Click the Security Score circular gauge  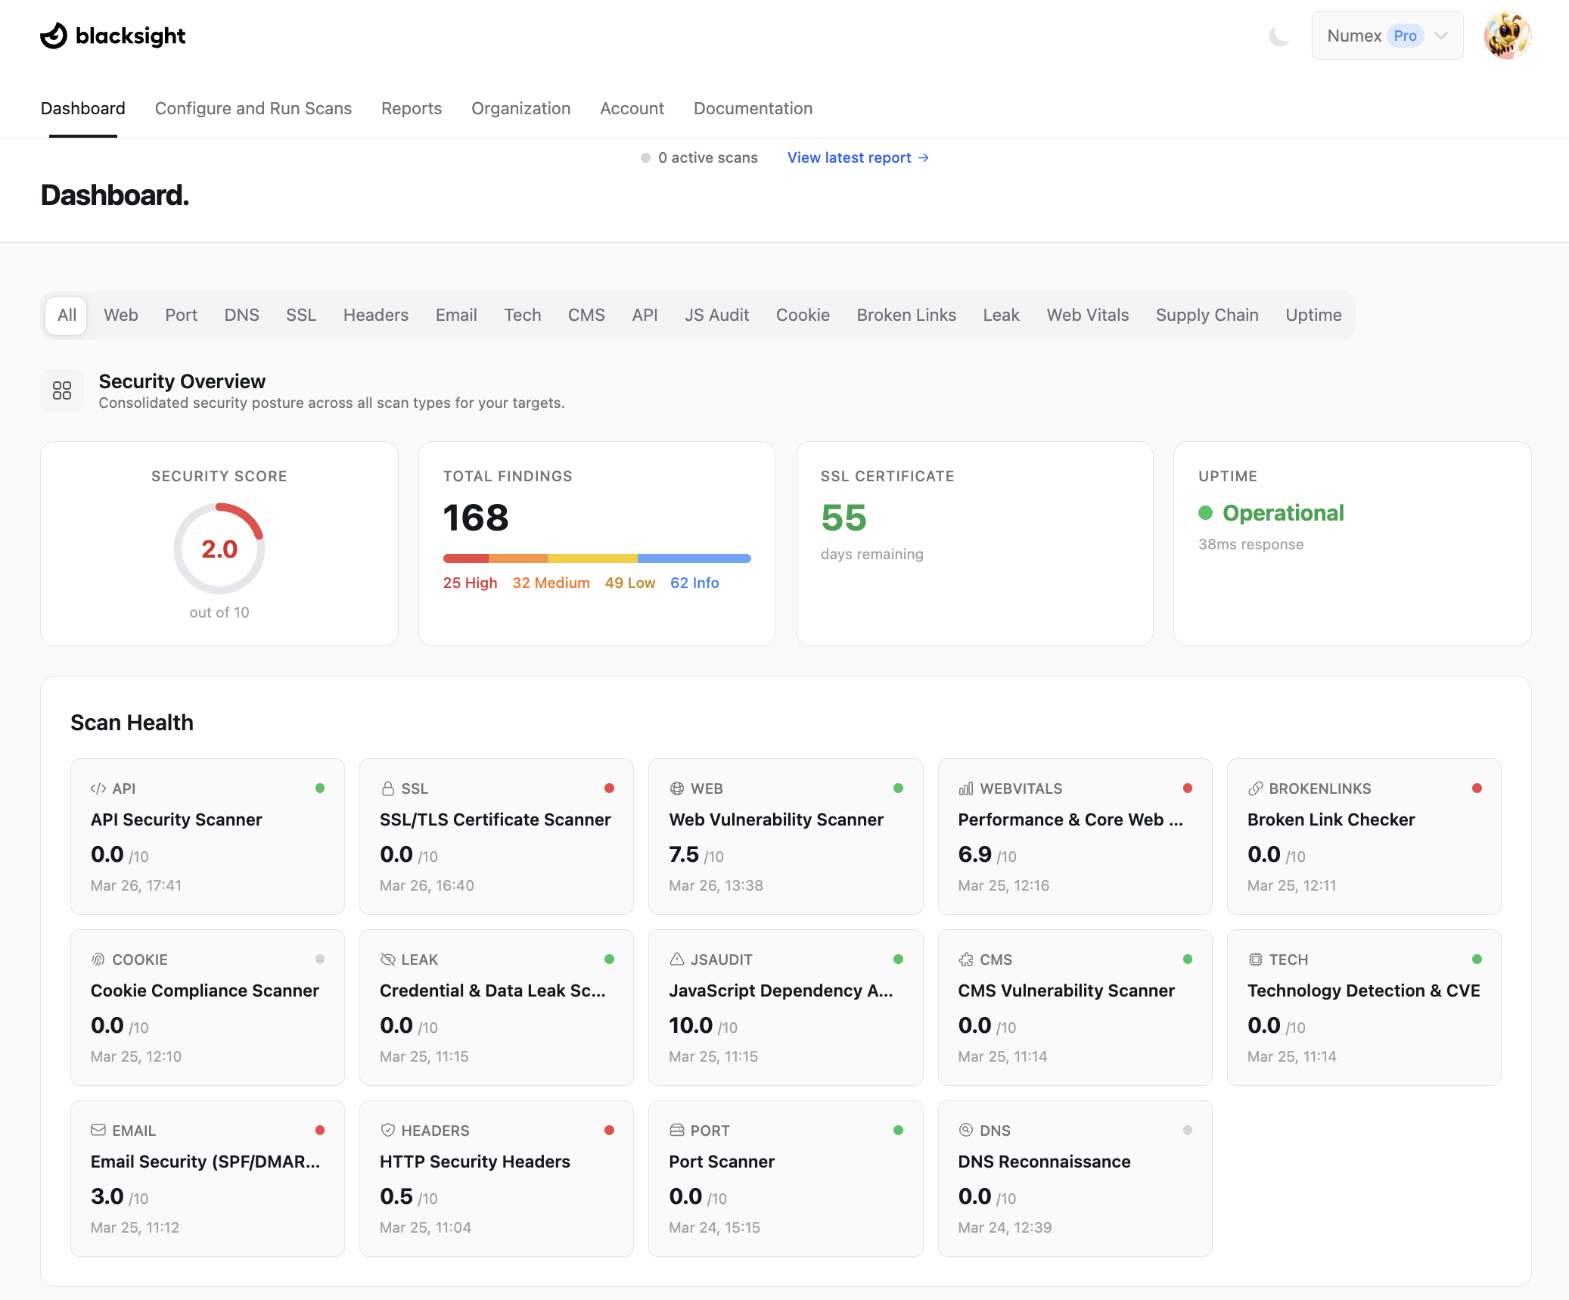coord(219,549)
